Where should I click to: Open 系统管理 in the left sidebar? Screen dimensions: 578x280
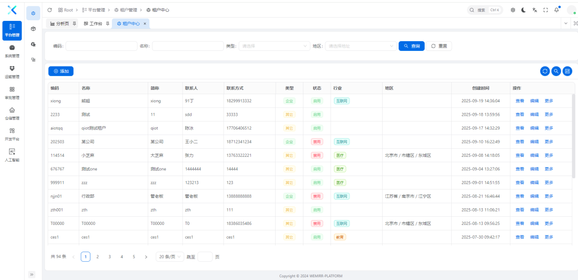(x=12, y=51)
